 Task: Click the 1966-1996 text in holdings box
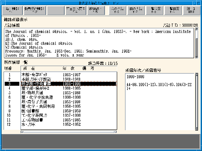click(x=135, y=77)
